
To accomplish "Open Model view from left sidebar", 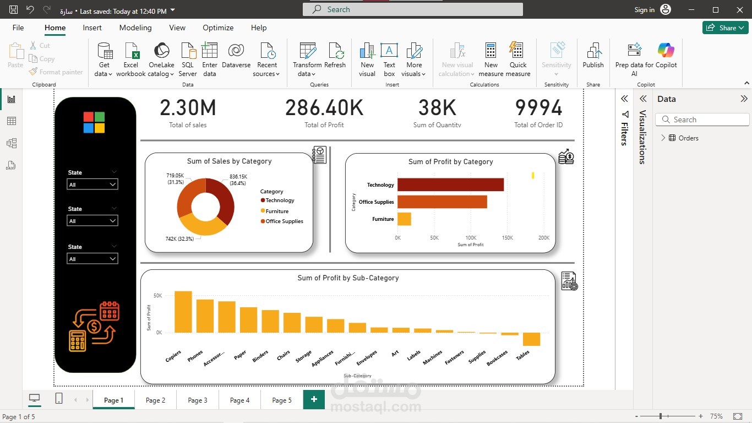I will (12, 143).
